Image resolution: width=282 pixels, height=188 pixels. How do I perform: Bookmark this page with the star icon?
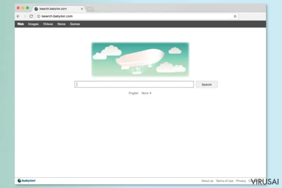coord(235,16)
